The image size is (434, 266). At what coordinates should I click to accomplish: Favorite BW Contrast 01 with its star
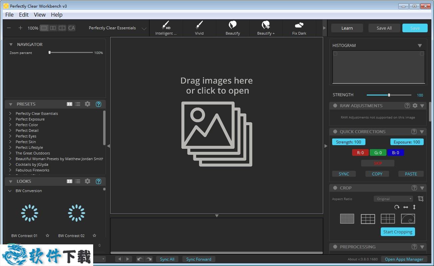pos(47,235)
